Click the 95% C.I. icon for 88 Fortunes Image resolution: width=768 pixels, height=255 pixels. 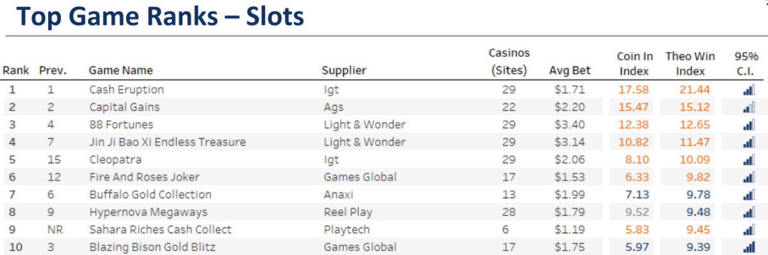click(749, 125)
